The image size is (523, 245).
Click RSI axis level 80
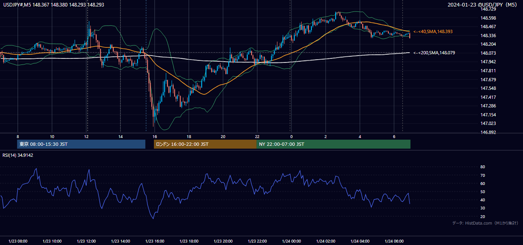tap(483, 167)
